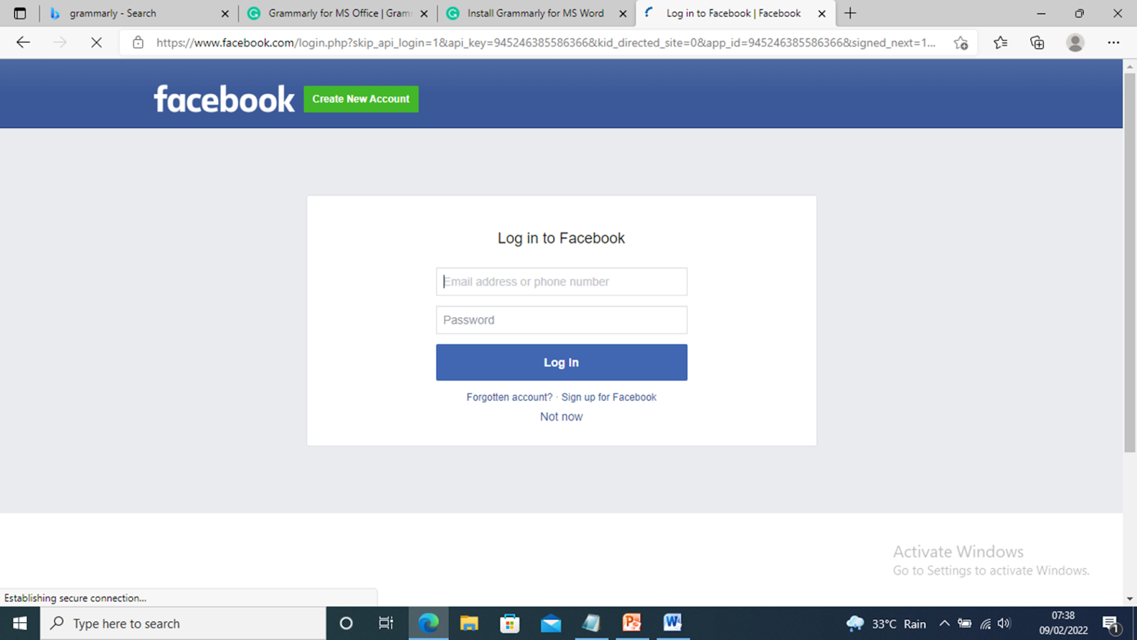Add this page to favorites star
This screenshot has height=640, width=1137.
click(x=961, y=43)
